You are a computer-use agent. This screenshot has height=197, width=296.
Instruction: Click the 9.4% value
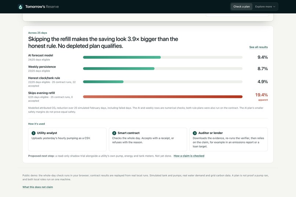pos(263,57)
